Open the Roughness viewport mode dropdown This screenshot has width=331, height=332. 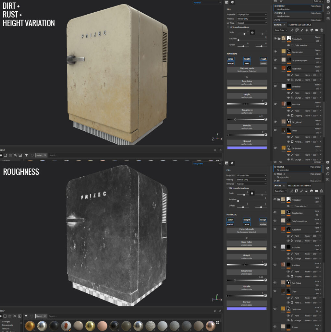[207, 163]
